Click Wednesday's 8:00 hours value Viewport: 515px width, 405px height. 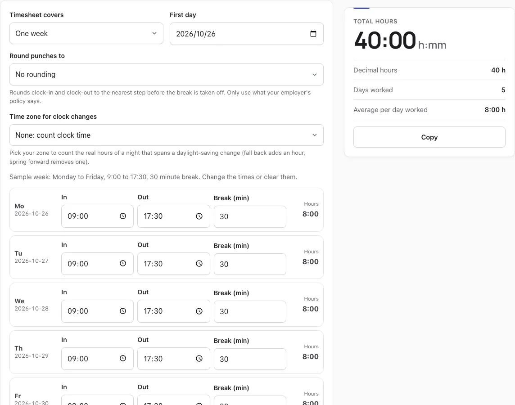[310, 309]
